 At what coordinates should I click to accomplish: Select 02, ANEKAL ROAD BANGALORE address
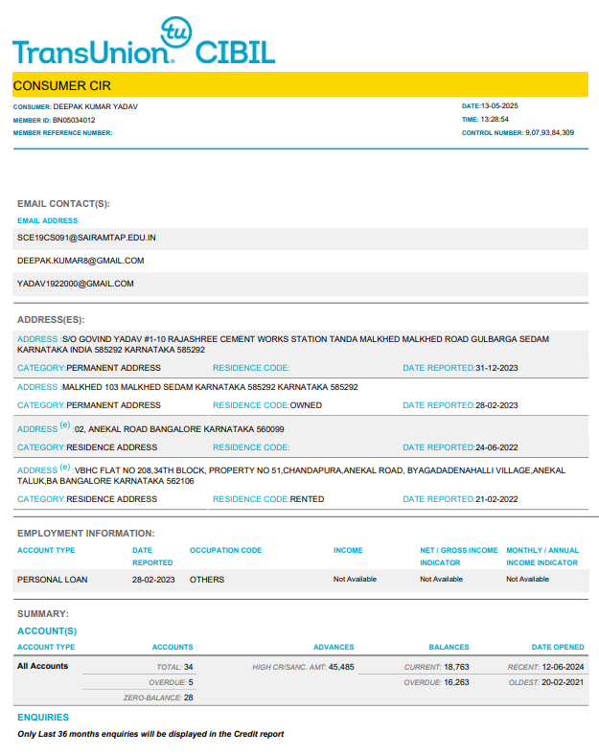pyautogui.click(x=179, y=429)
